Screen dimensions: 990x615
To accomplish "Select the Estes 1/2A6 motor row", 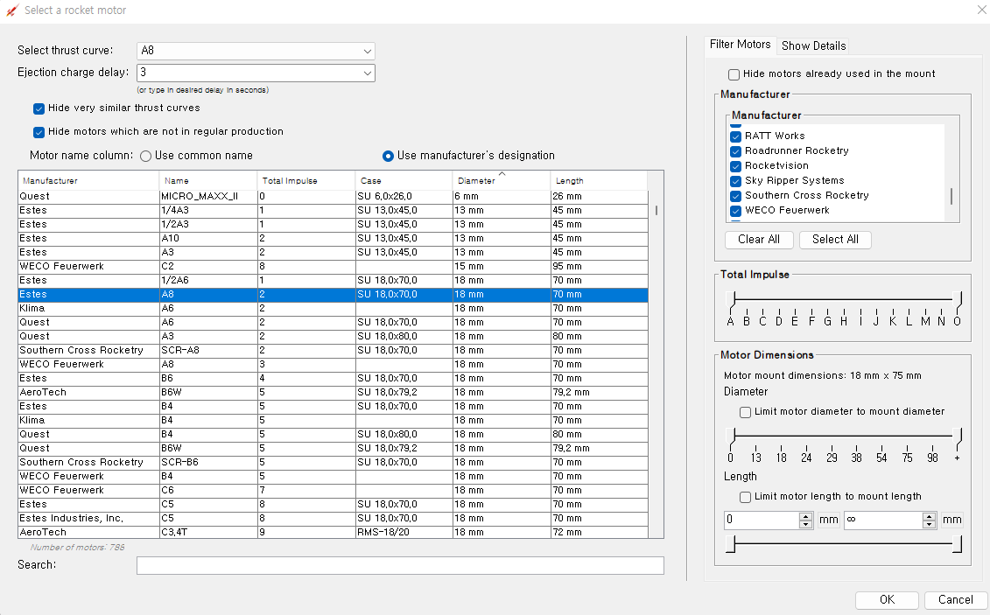I will pyautogui.click(x=333, y=280).
